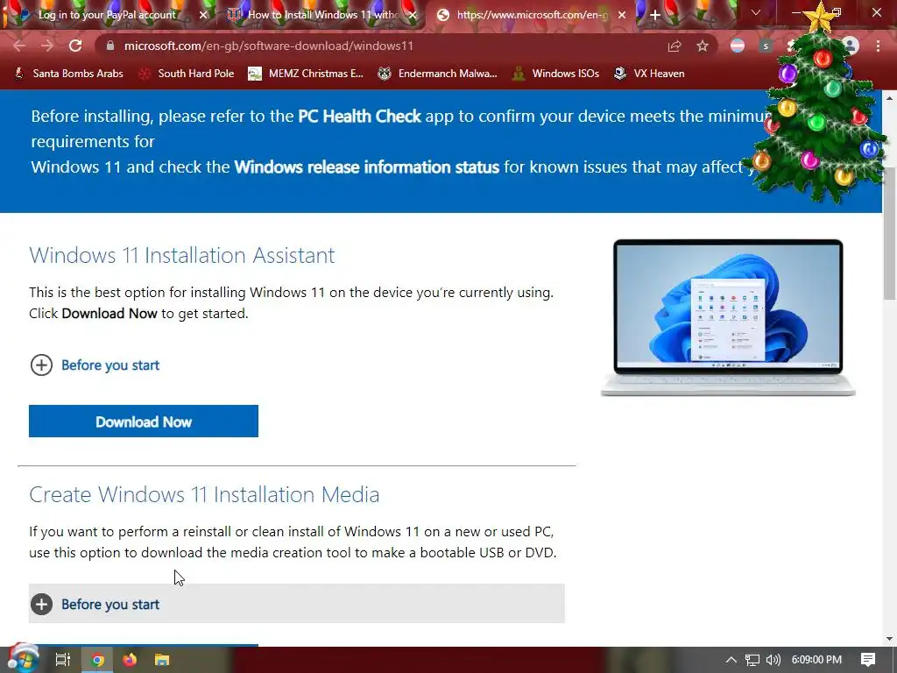This screenshot has width=897, height=673.
Task: Open the Windows ISOs bookmark
Action: click(555, 74)
